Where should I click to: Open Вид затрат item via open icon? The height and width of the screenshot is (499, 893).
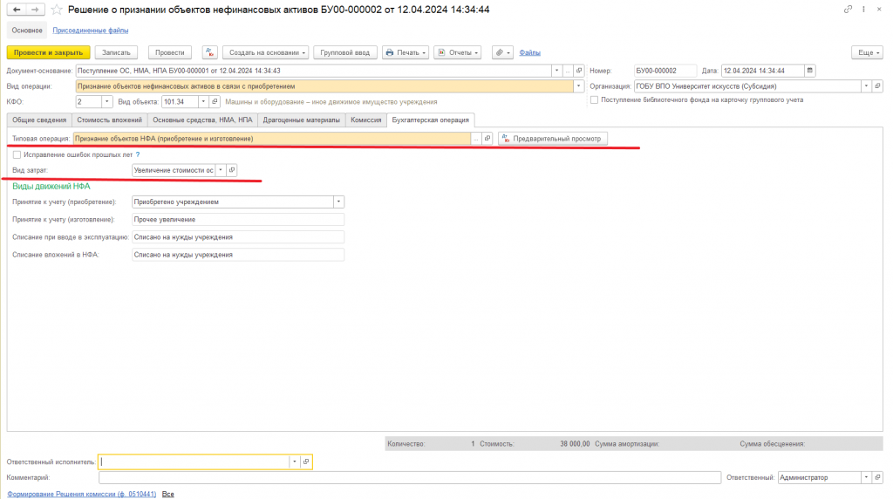(x=232, y=170)
